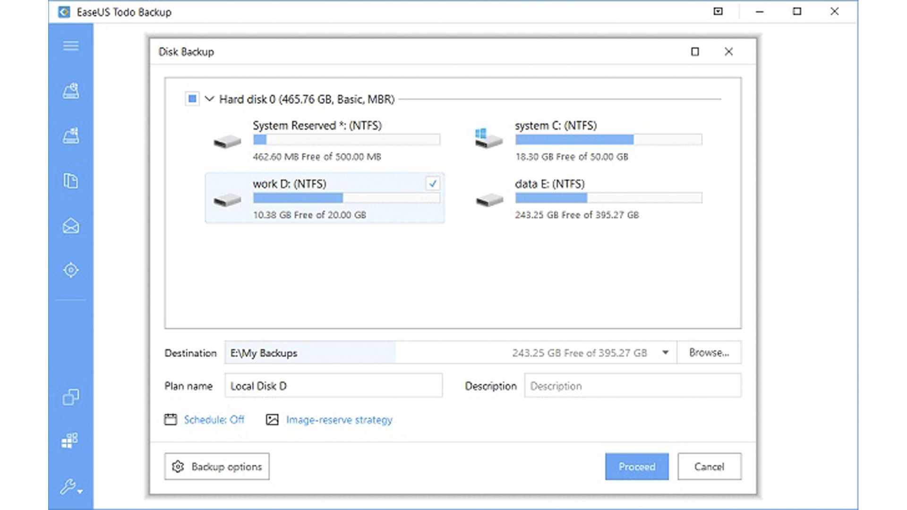Open the hamburger menu in sidebar
The image size is (907, 510).
71,46
